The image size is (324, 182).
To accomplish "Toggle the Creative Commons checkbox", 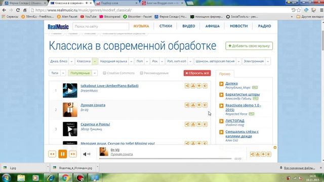I will pos(105,73).
